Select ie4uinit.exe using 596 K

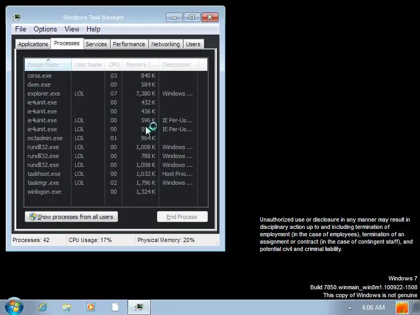coord(116,120)
